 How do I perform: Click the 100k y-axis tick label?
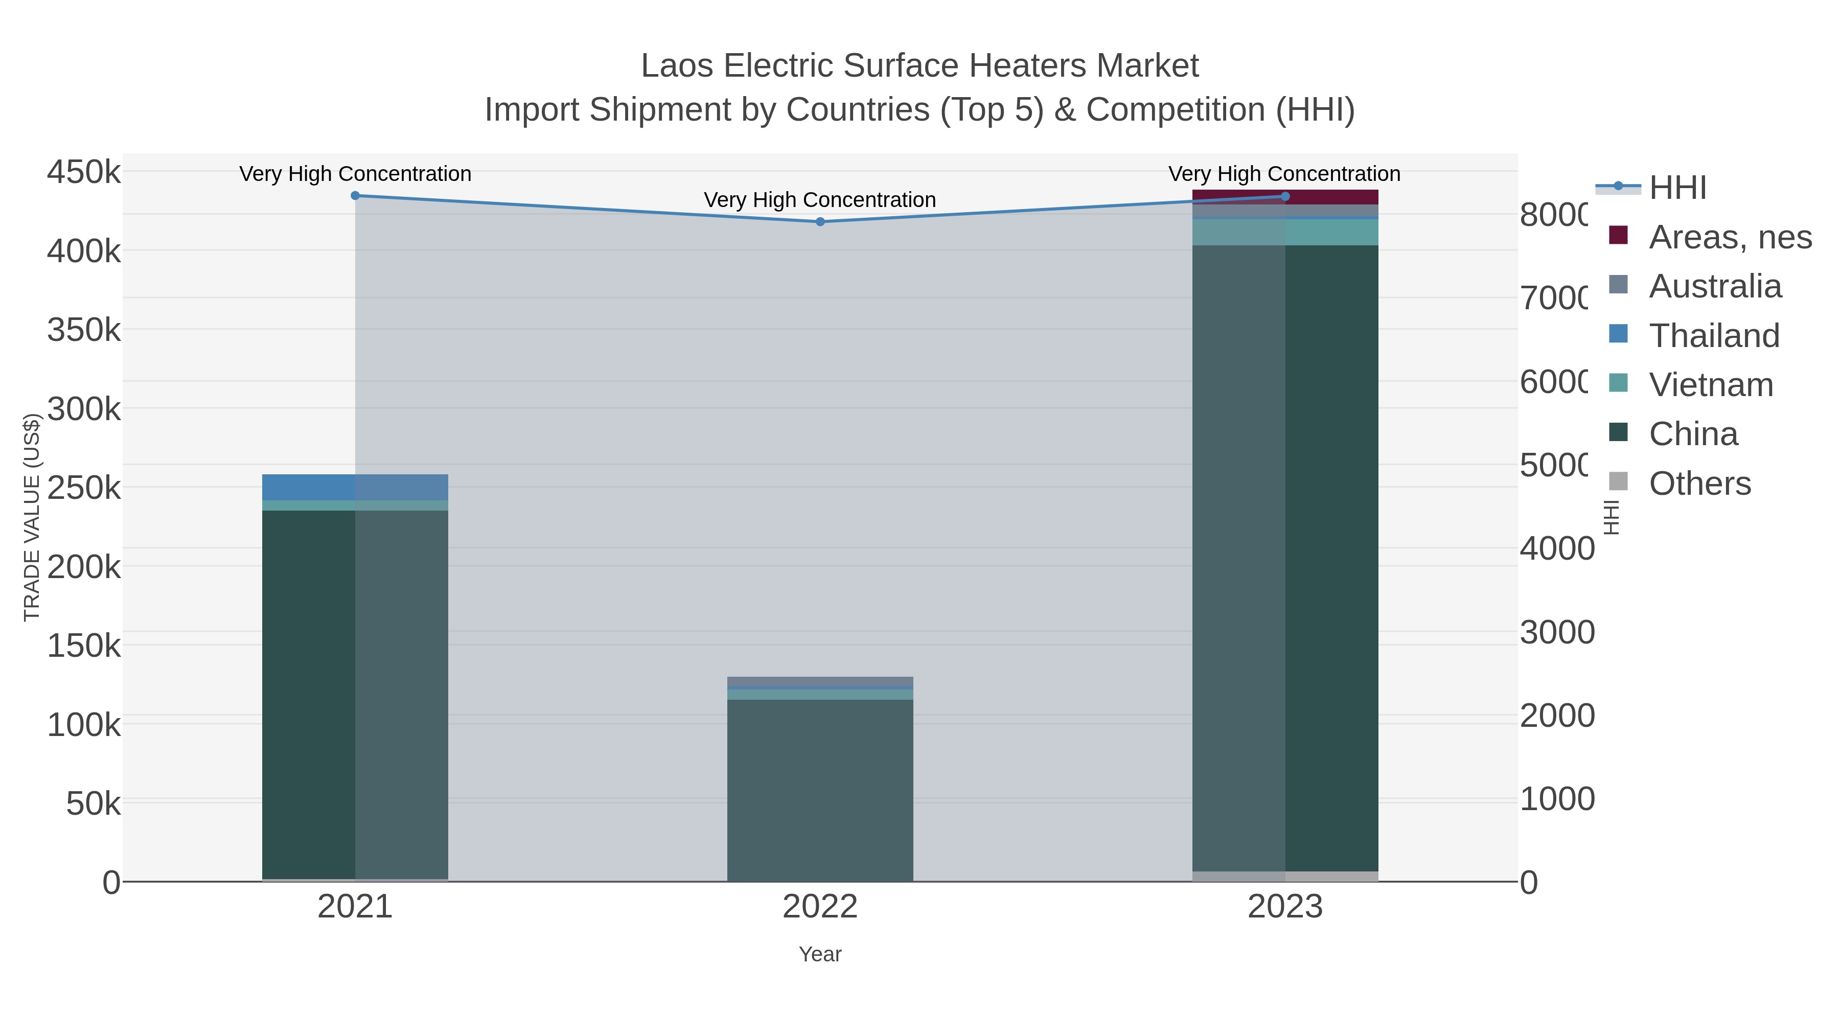point(84,725)
